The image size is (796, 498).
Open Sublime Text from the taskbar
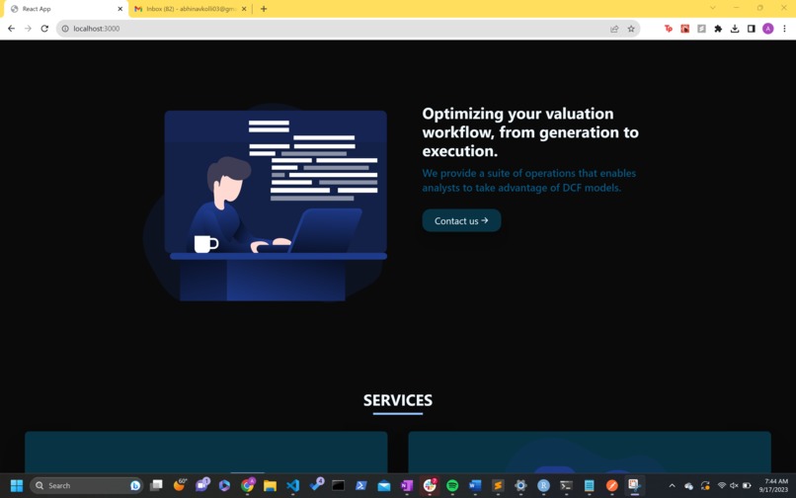[x=498, y=485]
